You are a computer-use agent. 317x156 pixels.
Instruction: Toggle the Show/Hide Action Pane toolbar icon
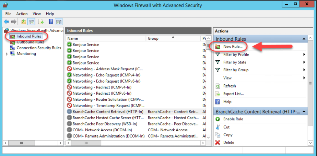point(59,22)
